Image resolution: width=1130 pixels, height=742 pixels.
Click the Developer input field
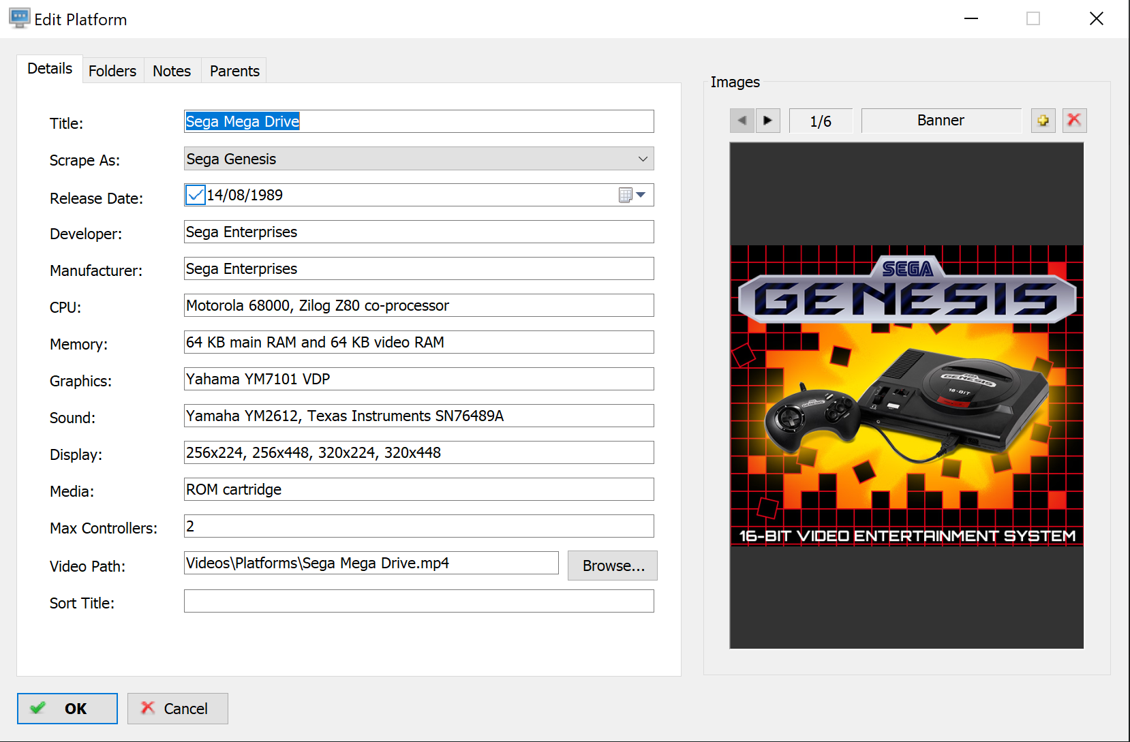(419, 232)
